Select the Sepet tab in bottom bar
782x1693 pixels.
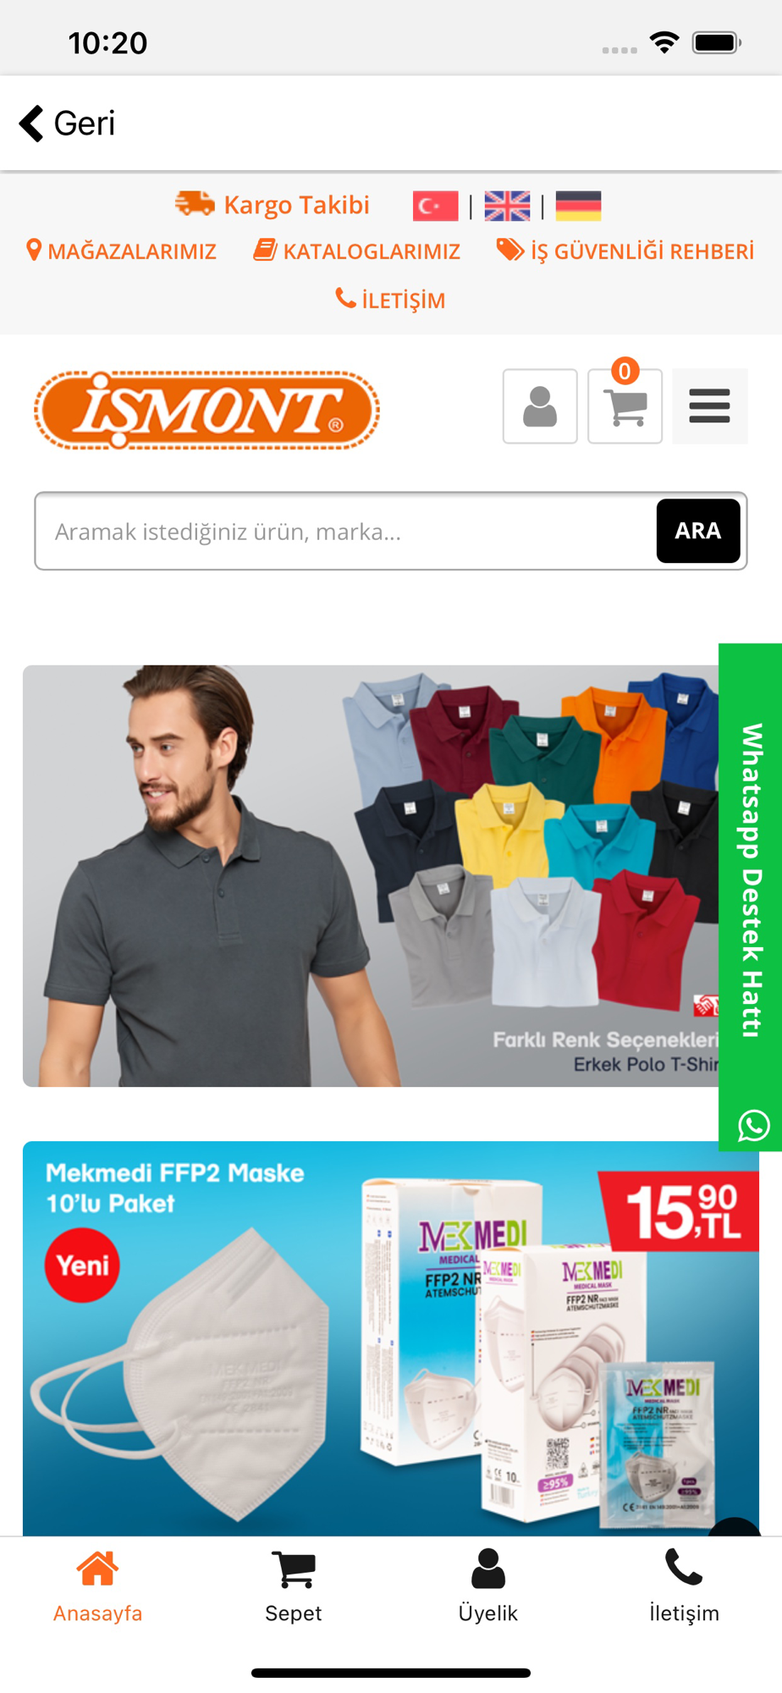[x=293, y=1586]
